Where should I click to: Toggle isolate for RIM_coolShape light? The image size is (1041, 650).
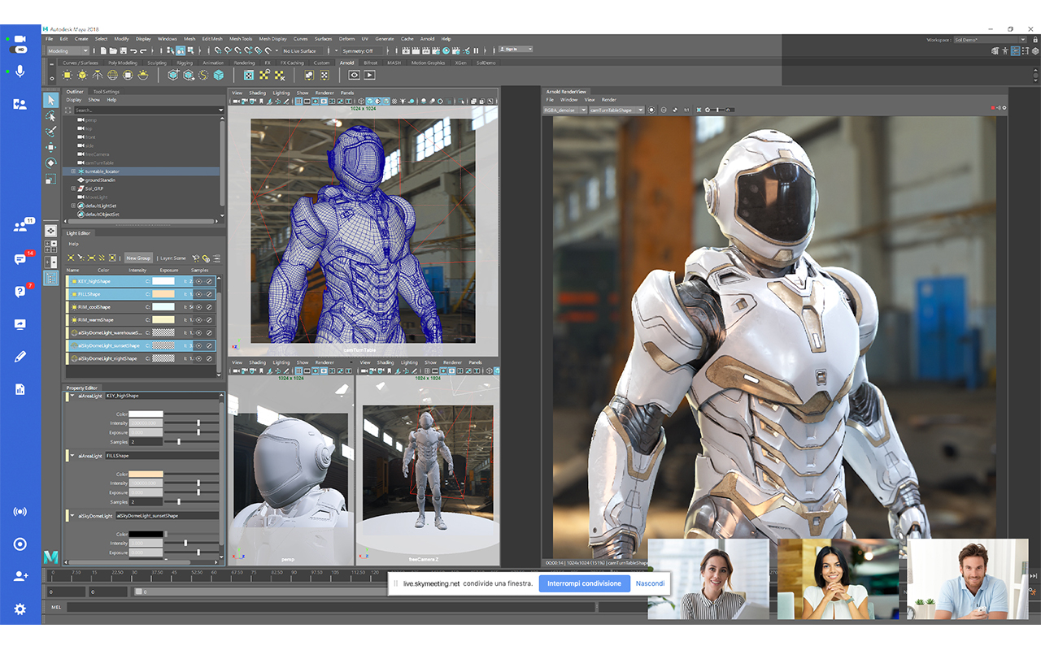210,307
